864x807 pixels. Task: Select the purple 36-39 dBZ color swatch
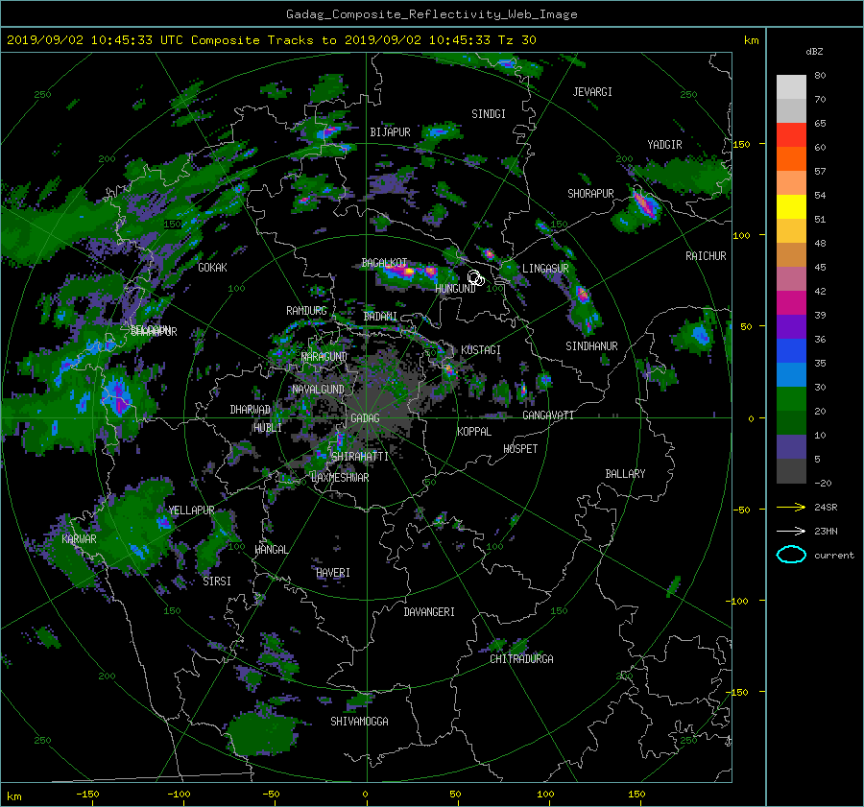click(791, 326)
